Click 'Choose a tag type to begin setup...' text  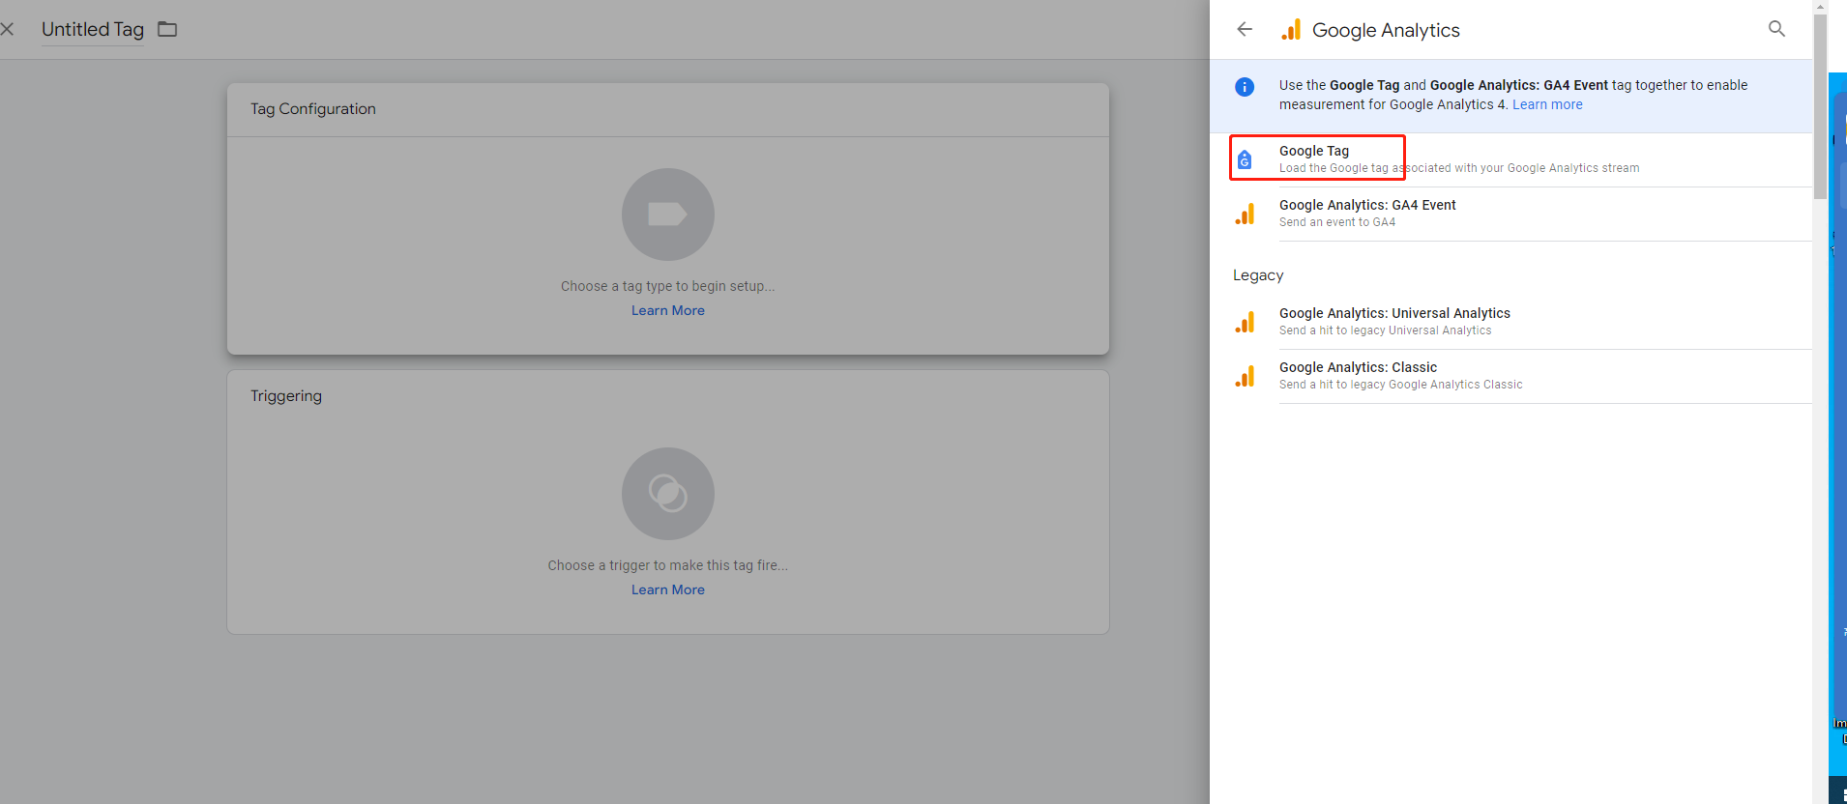[667, 286]
